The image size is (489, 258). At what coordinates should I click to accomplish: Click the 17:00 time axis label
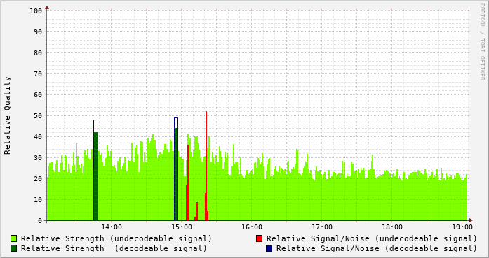pos(322,227)
